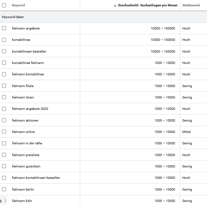Viewport: 208px width, 206px height.
Task: Select the kontaktlinse row checkbox
Action: (x=4, y=40)
